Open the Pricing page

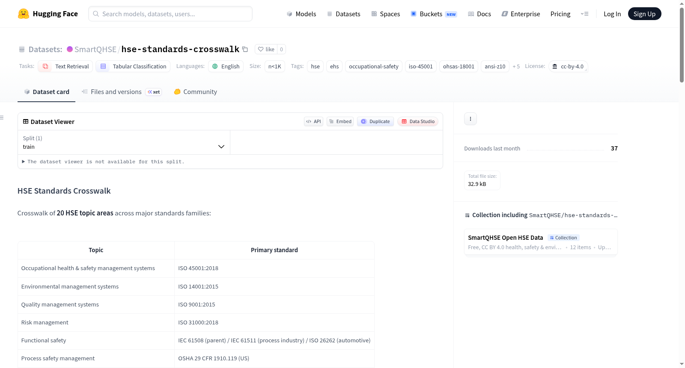[560, 14]
